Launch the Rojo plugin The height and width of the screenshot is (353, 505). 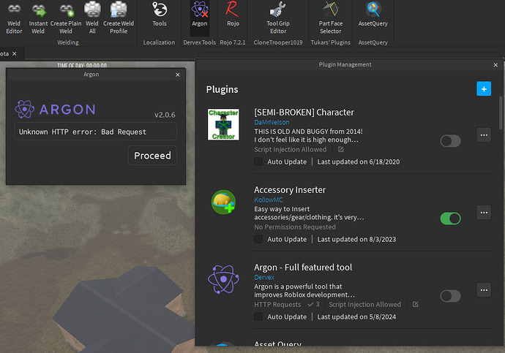233,15
